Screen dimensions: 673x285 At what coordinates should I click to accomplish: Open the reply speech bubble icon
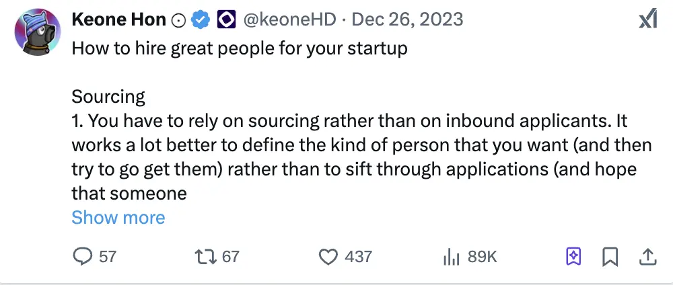click(x=81, y=256)
